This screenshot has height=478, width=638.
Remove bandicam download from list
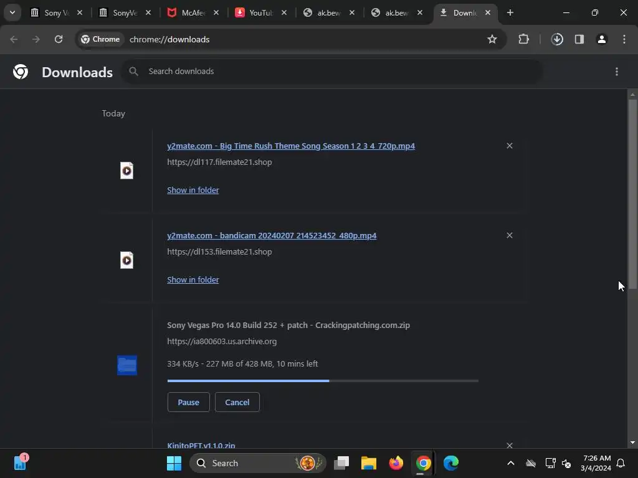coord(510,235)
